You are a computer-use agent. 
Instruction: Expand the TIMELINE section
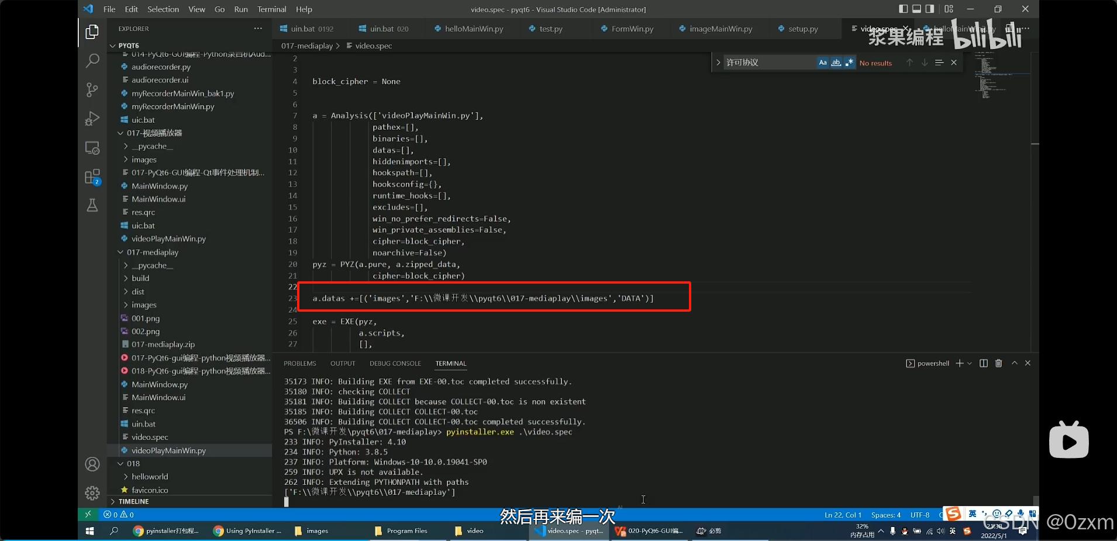(x=133, y=501)
